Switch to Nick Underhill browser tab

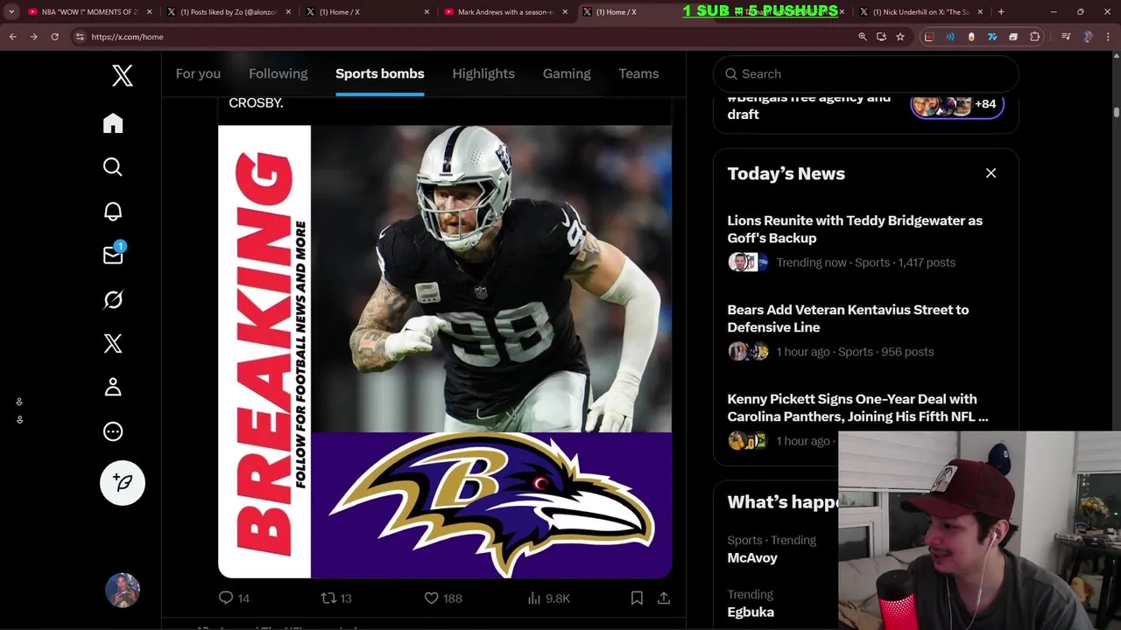(920, 12)
